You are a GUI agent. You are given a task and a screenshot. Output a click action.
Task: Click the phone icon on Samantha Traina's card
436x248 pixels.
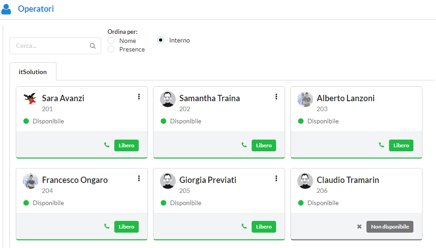pos(244,145)
